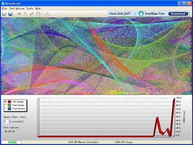Toggle the allocate memory toolbar icon
This screenshot has height=145, width=193.
pos(32,14)
